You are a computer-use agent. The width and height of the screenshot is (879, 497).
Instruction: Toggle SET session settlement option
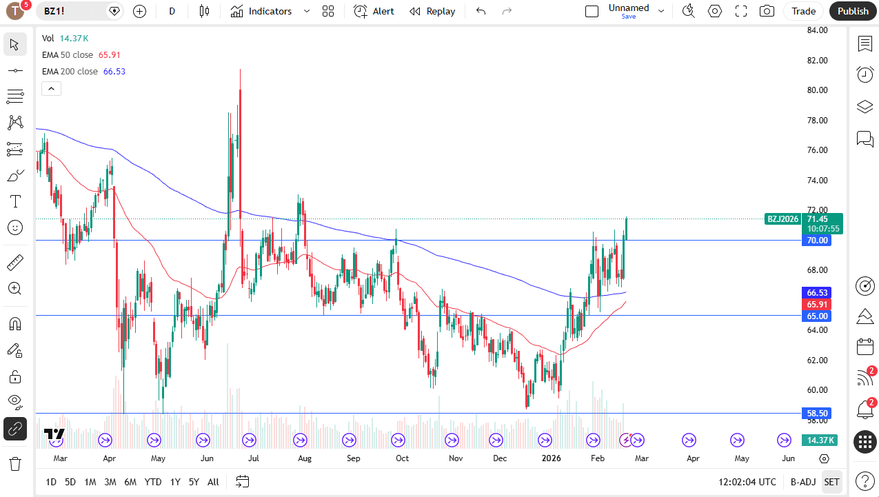click(x=832, y=482)
